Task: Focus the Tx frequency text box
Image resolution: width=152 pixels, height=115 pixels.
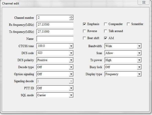Action: tap(55, 32)
